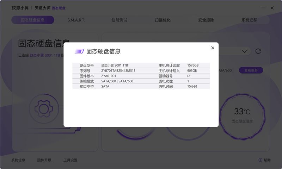This screenshot has height=169, width=282.
Task: Open 工具设置 at the bottom
Action: tap(70, 160)
